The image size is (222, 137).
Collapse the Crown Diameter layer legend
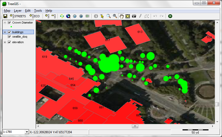(x=5, y=23)
